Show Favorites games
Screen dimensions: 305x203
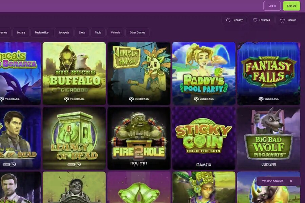261,20
